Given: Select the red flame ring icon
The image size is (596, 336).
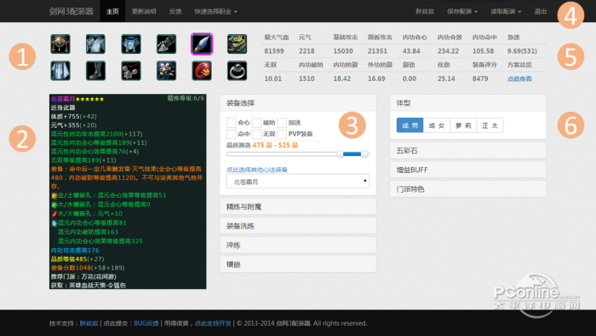Looking at the screenshot, I should click(202, 71).
